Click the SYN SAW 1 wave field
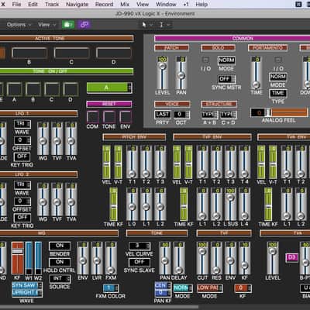Viewport: 310px width, 310px height. click(27, 286)
